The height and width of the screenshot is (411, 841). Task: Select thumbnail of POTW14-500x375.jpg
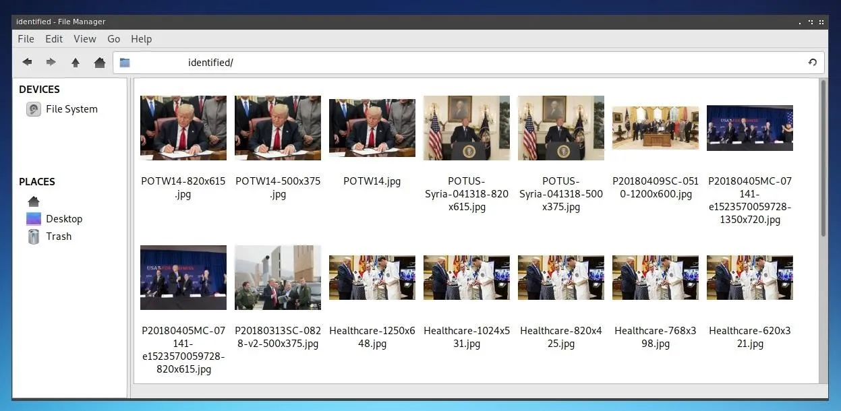point(278,128)
